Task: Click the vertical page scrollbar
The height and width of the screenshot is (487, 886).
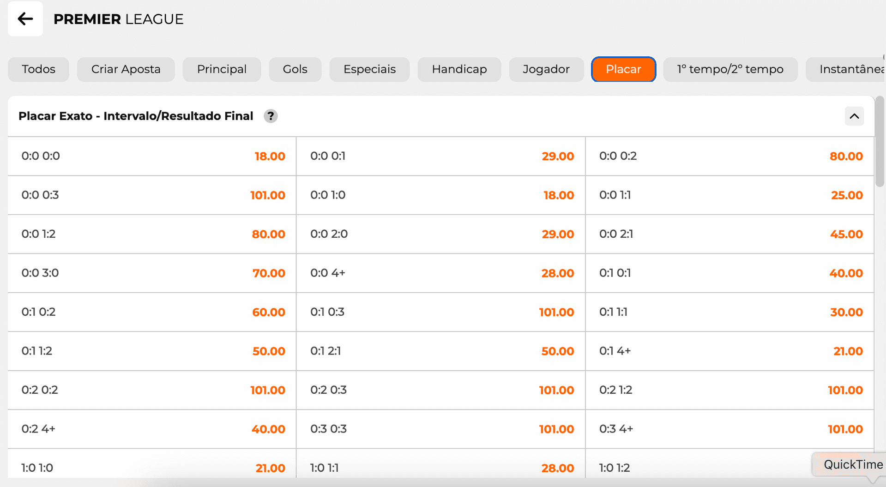Action: point(880,141)
